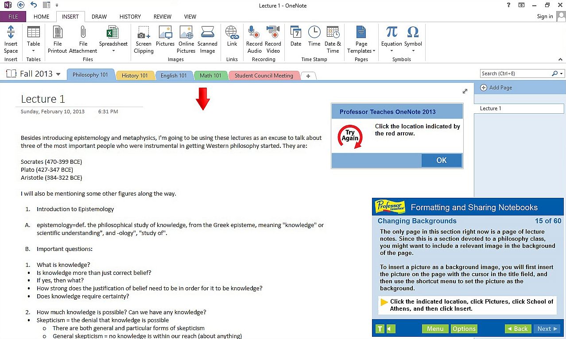
Task: Click the Sunday, February 10, 2013 date
Action: click(53, 112)
